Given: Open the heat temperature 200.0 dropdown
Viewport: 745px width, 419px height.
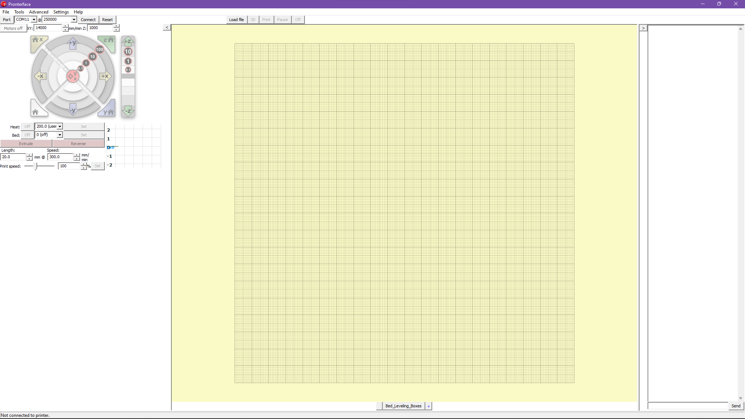Looking at the screenshot, I should (60, 127).
